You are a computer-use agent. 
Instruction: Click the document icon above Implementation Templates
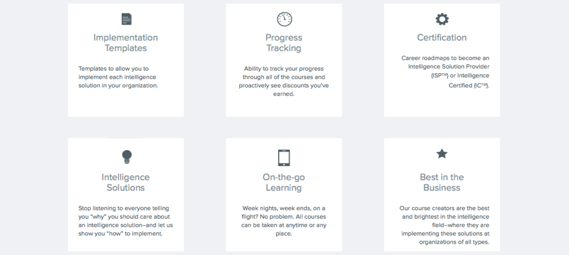click(126, 19)
